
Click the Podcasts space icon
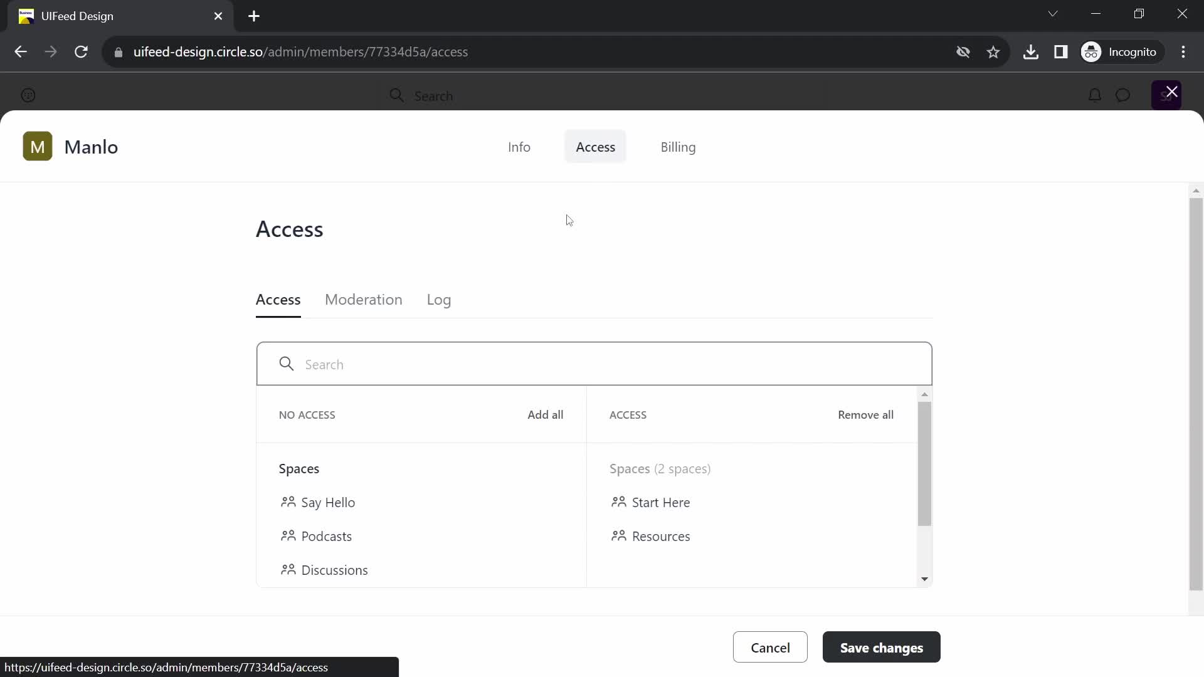pyautogui.click(x=288, y=536)
